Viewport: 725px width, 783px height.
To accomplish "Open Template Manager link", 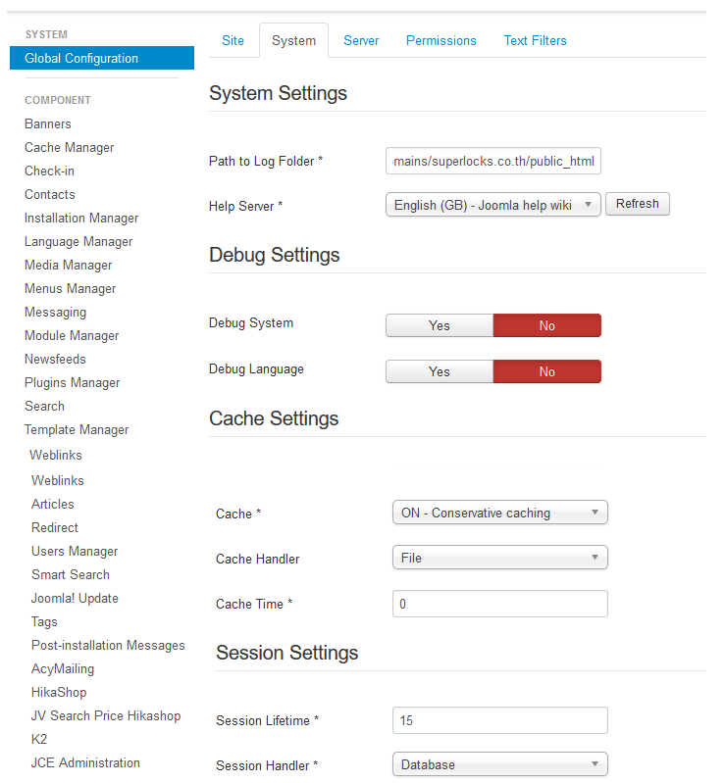I will 77,429.
